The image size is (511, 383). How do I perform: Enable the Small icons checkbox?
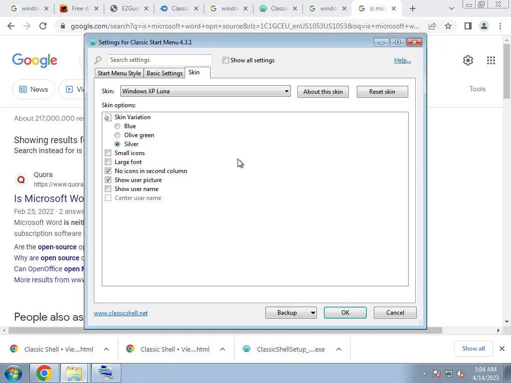point(108,153)
